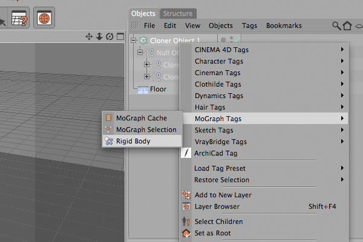Screen dimensions: 363x242
Task: Choose Set as Root menu entry
Action: pyautogui.click(x=264, y=233)
